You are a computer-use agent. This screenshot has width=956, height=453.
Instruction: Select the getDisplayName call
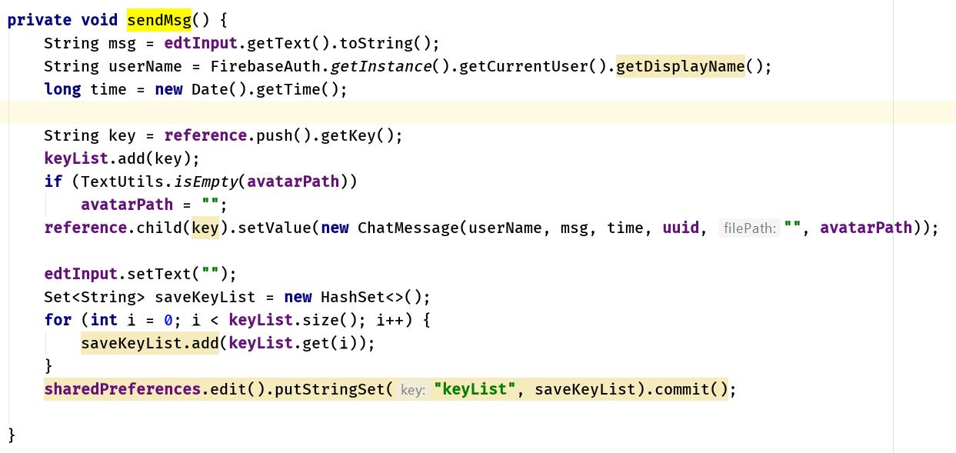click(681, 66)
